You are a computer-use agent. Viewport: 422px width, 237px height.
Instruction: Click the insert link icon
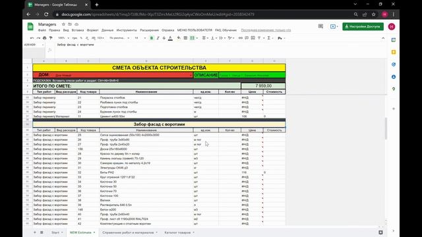click(240, 38)
